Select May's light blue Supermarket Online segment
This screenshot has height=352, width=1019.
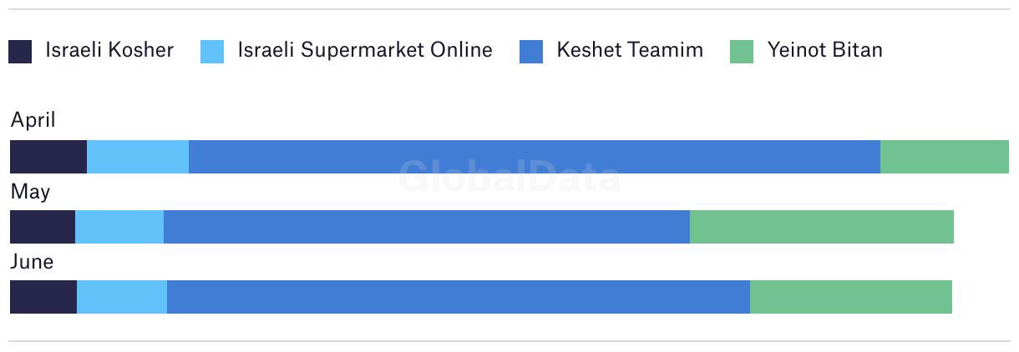point(119,227)
